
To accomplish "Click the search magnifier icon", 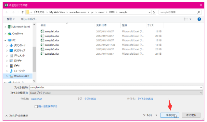I will click(199, 12).
